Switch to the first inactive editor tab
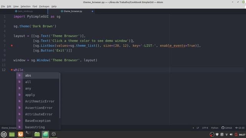This screenshot has height=138, width=246. (x=24, y=11)
